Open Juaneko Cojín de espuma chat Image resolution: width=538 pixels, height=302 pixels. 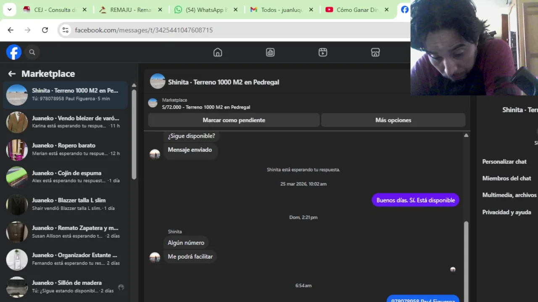click(x=65, y=177)
